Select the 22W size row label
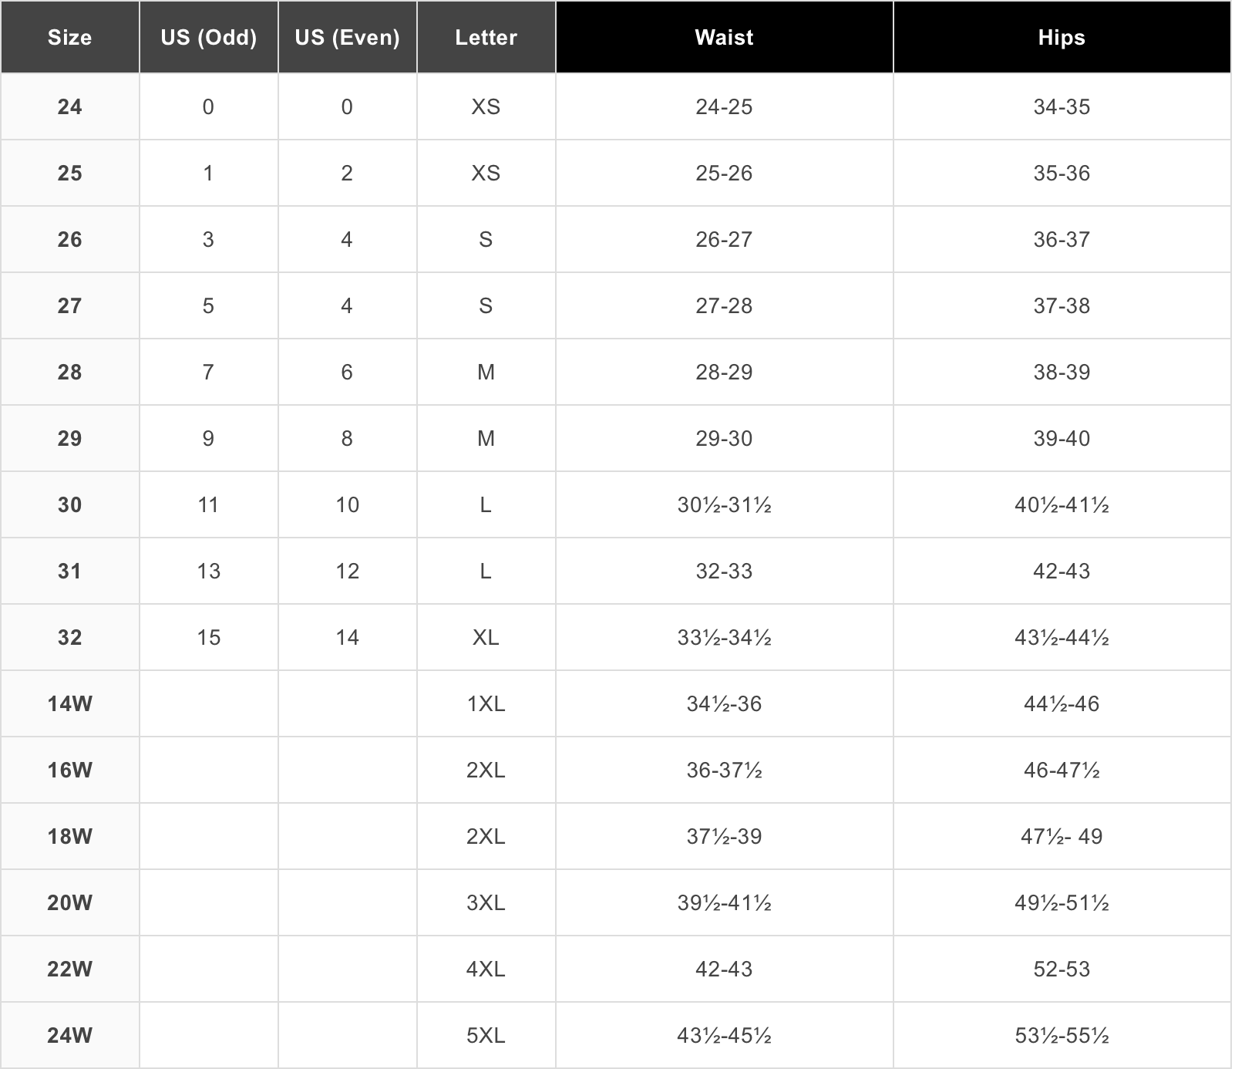Image resolution: width=1235 pixels, height=1069 pixels. point(70,969)
